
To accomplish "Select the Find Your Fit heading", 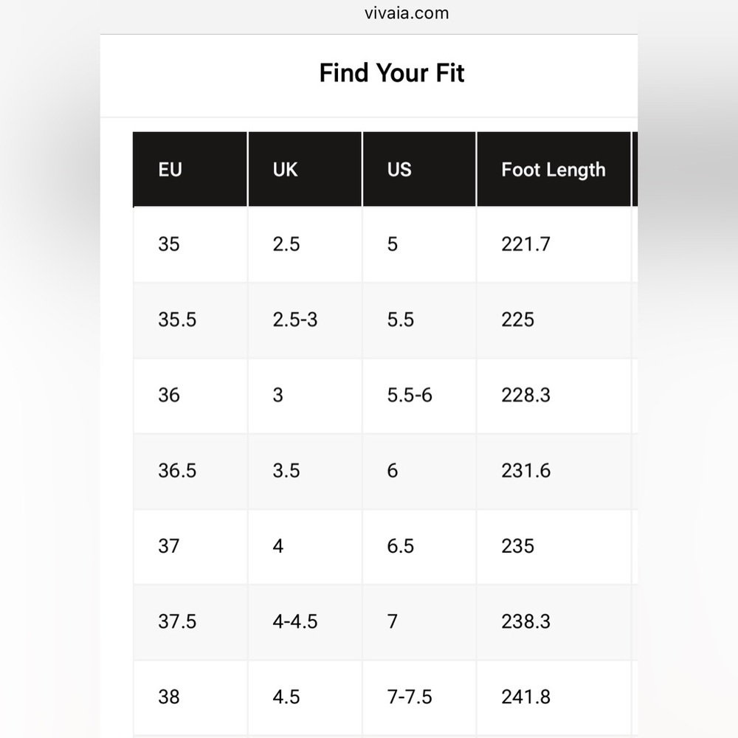I will coord(392,73).
